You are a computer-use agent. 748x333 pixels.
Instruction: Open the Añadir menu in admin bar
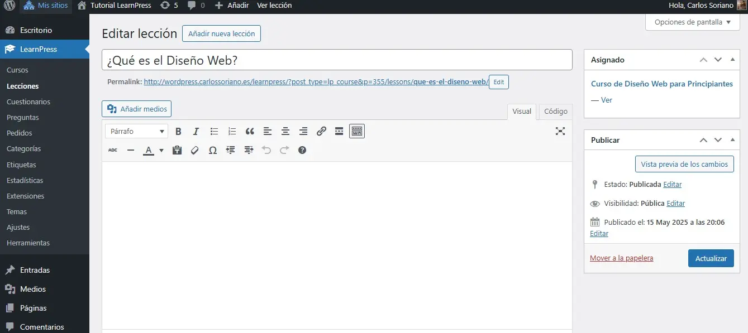pyautogui.click(x=232, y=6)
